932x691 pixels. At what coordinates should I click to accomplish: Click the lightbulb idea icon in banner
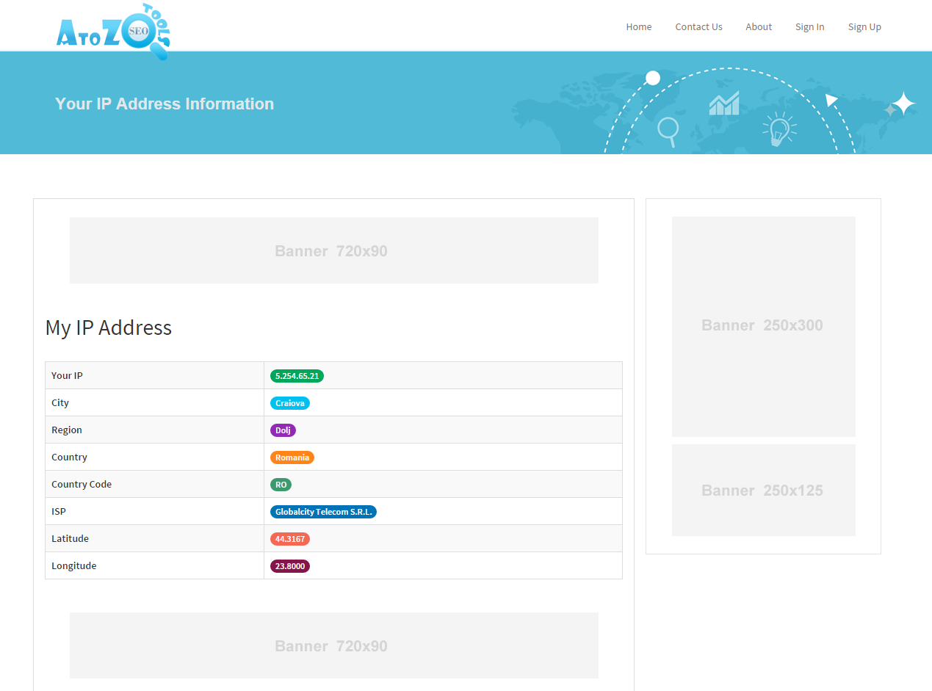779,131
